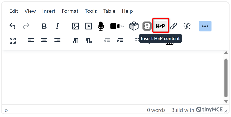Align text center
Viewport: 231px width, 117px height.
coord(44,41)
